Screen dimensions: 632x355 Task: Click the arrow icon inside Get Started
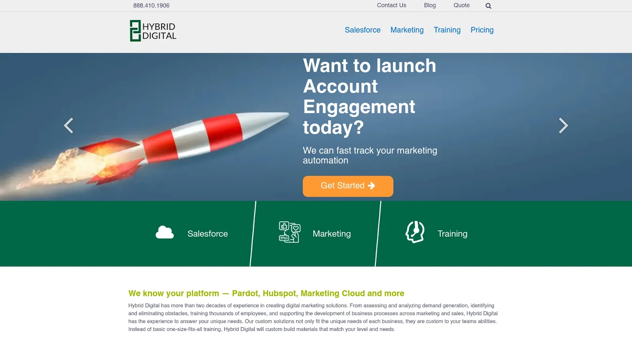[371, 186]
